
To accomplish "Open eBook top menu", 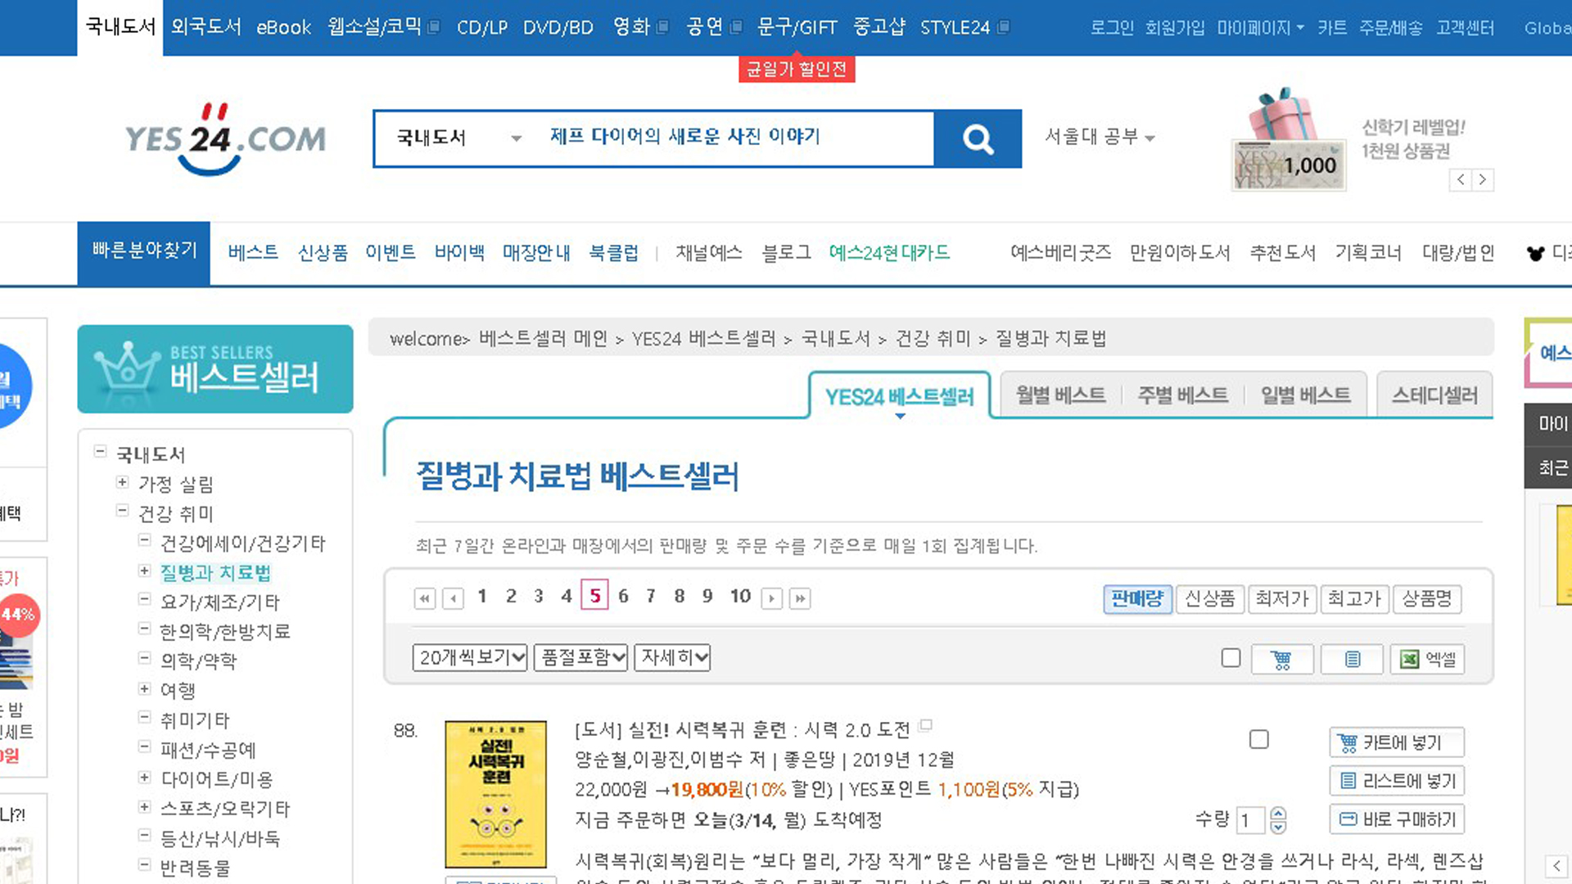I will (x=283, y=28).
